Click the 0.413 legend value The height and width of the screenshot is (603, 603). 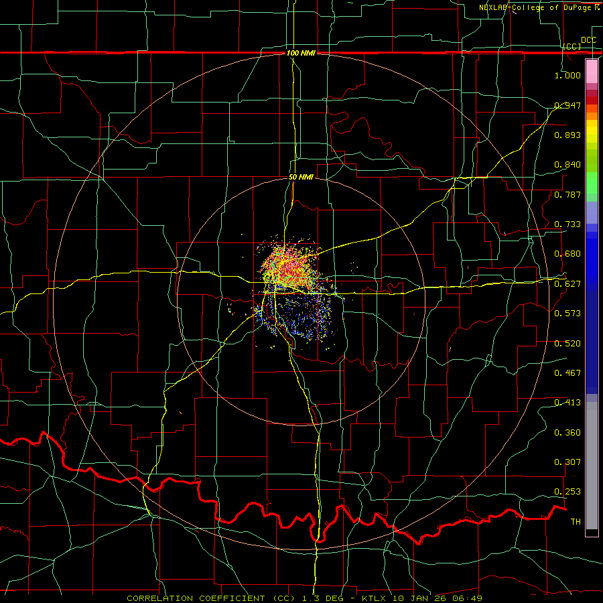point(567,403)
